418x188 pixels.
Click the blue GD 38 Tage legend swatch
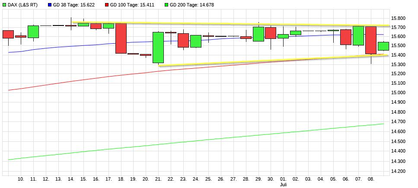coord(50,5)
